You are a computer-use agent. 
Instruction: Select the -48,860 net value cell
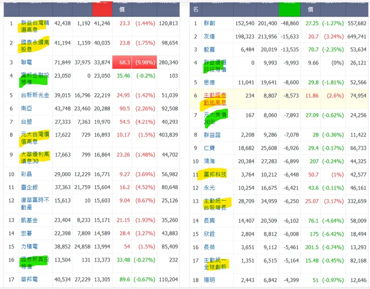click(x=289, y=23)
